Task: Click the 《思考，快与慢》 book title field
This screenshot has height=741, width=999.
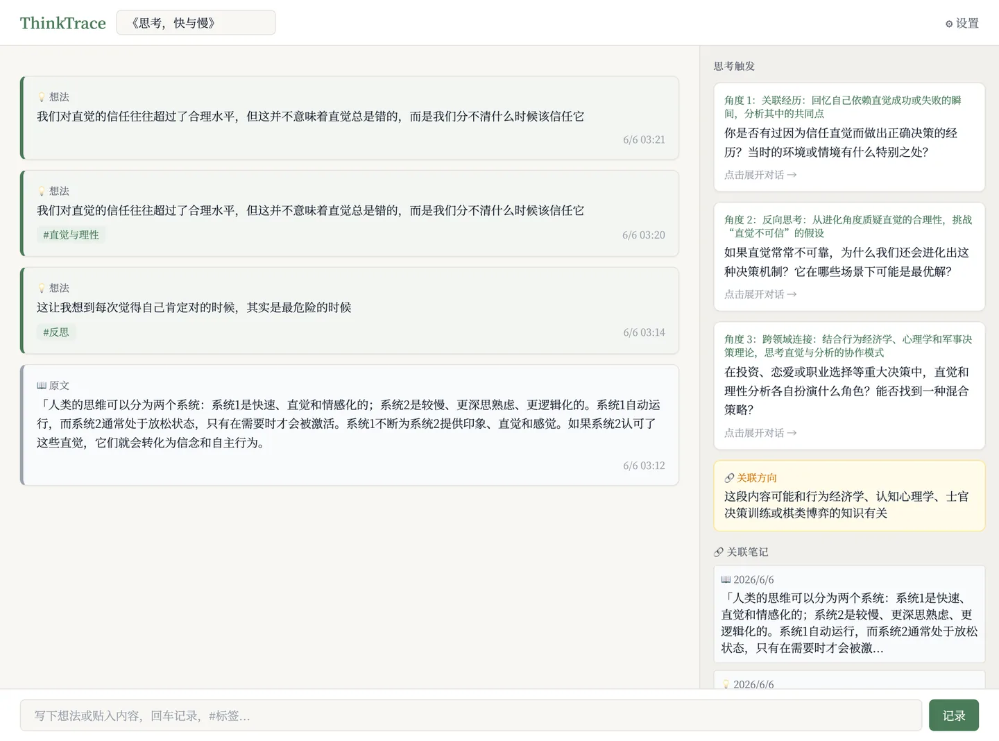Action: 196,23
